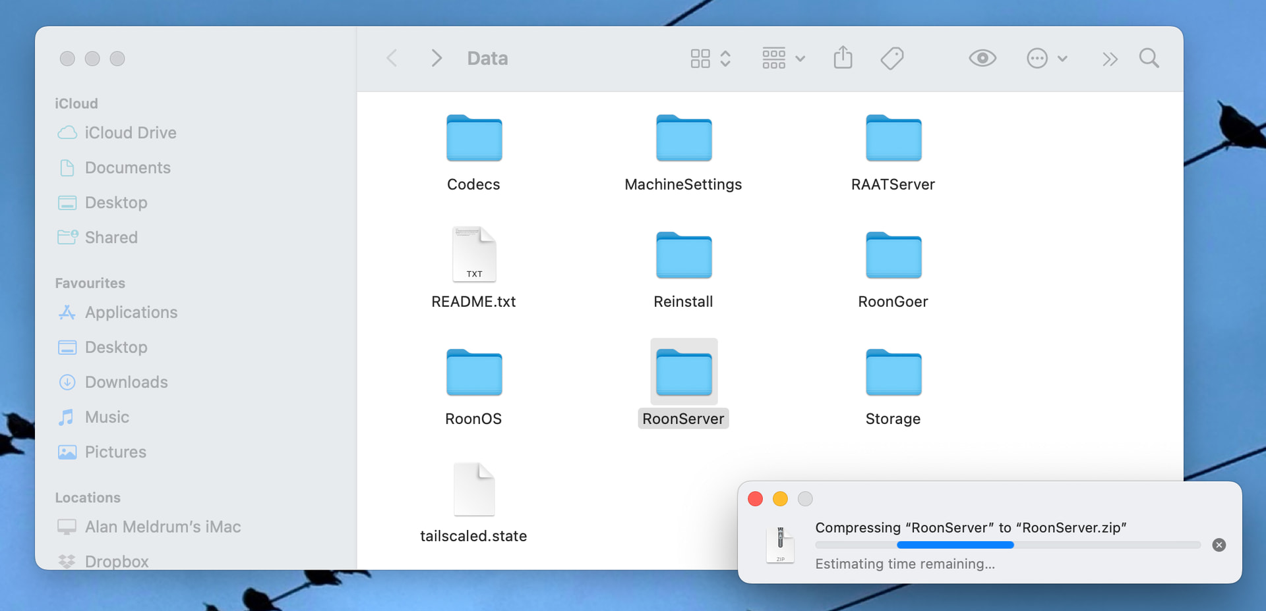Toggle Quick Look preview eye icon
1266x611 pixels.
(982, 58)
